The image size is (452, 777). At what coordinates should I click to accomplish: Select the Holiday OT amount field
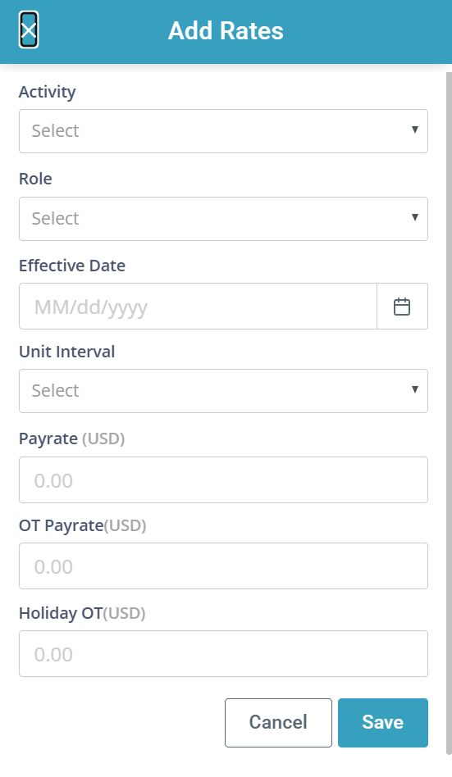click(223, 653)
